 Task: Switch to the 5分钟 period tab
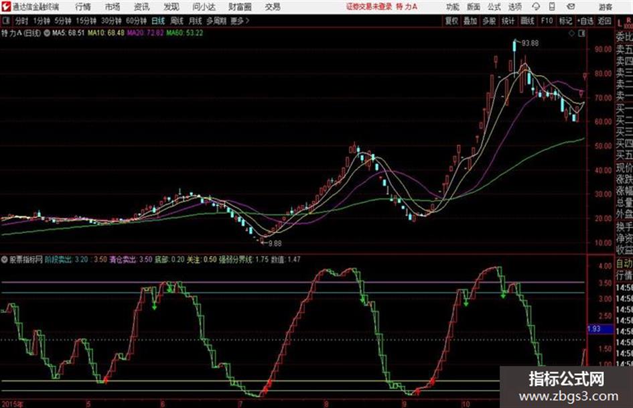pyautogui.click(x=63, y=21)
